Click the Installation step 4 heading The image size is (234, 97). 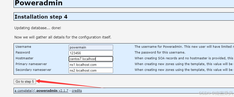pos(41,17)
